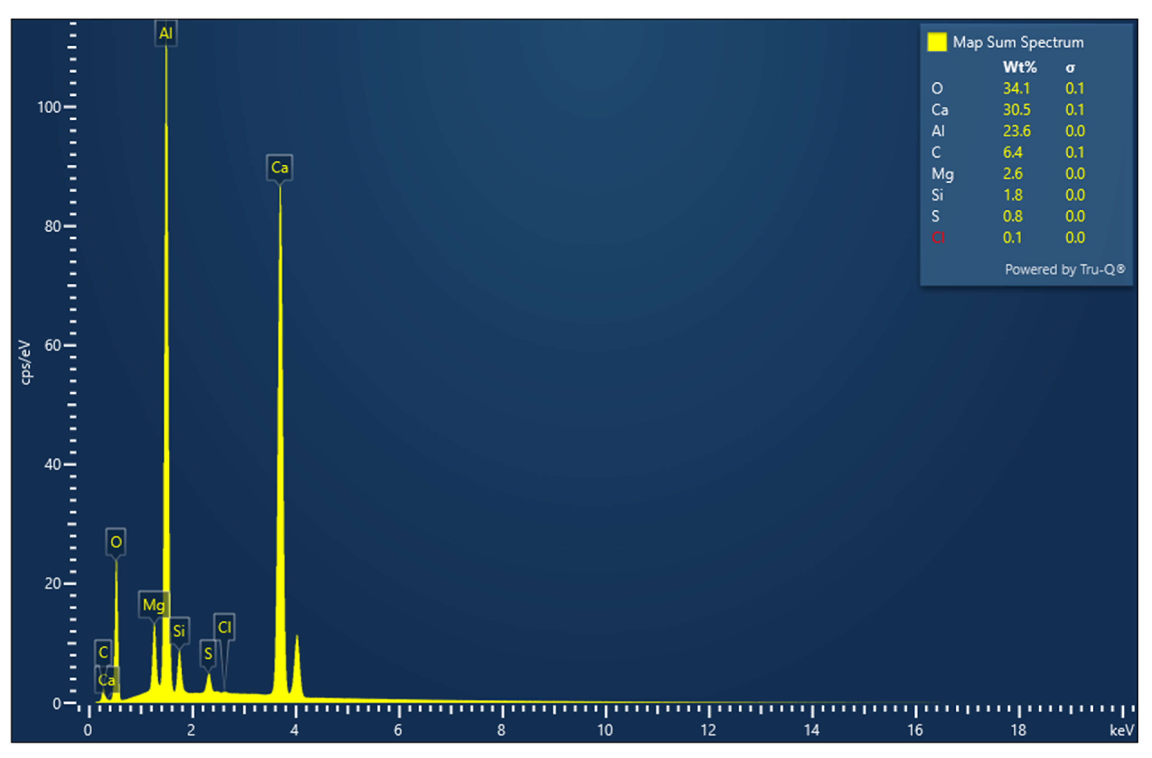The image size is (1152, 758).
Task: Click the Map Sum Spectrum legend title
Action: pos(1018,42)
